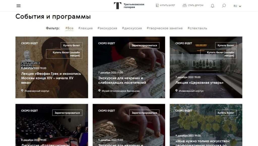Filter events by #экскурсия
258x146 pixels.
[x=107, y=28]
